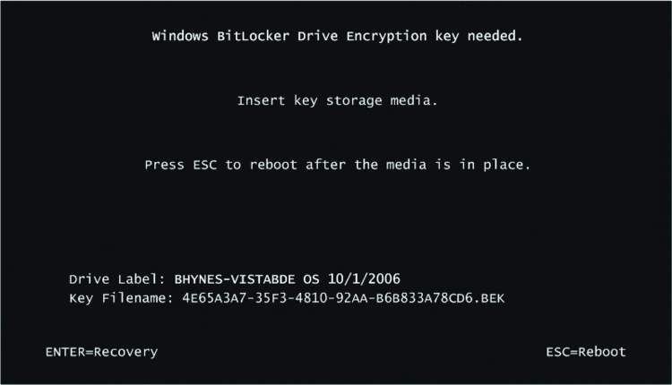The width and height of the screenshot is (672, 385).
Task: Click the word 'Windows' in the heading
Action: pos(180,36)
